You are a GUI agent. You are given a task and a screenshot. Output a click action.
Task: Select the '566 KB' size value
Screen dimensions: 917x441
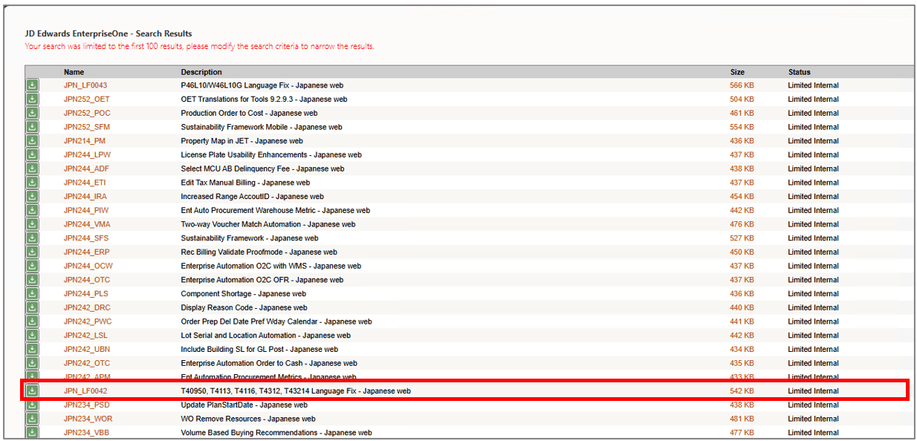[742, 85]
